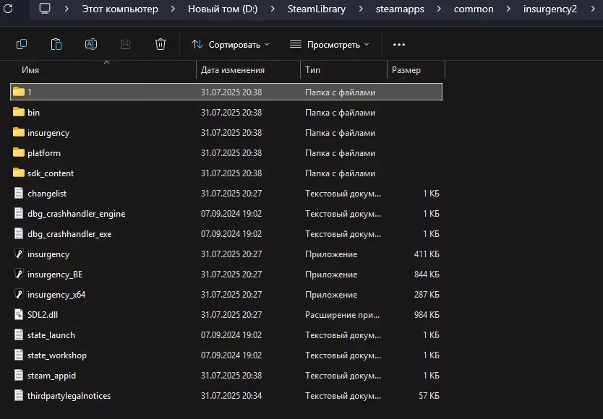Expand chevron after SteamLibrary breadcrumb
The image size is (603, 419).
(x=360, y=9)
